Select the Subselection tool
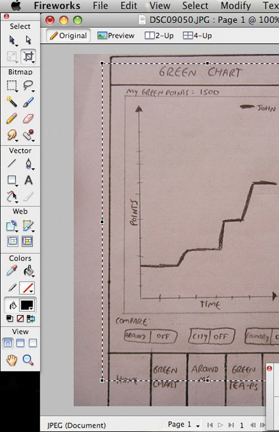 pos(29,40)
